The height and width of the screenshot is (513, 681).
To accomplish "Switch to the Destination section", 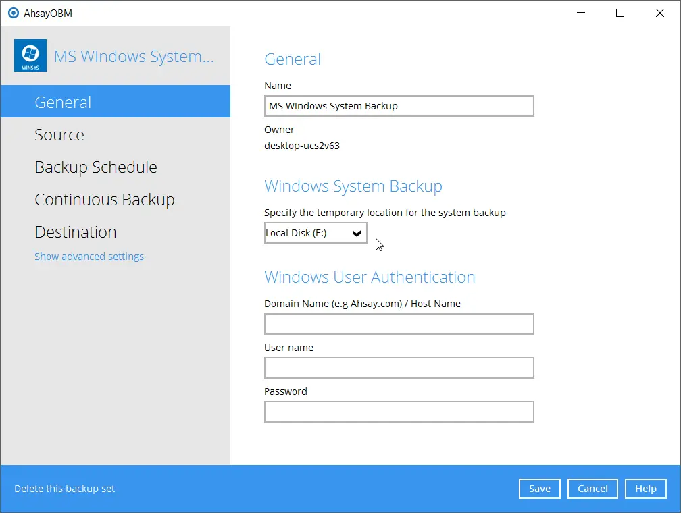I will [x=76, y=232].
